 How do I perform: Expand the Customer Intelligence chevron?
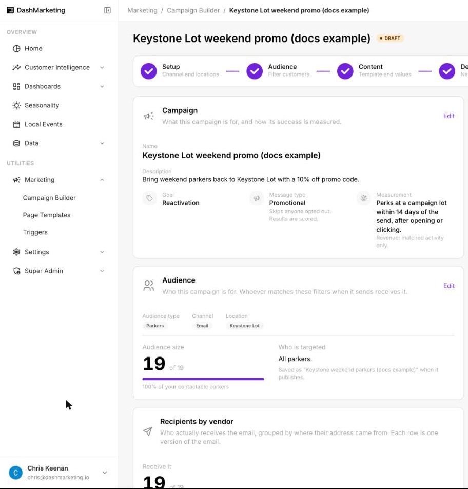click(x=102, y=68)
